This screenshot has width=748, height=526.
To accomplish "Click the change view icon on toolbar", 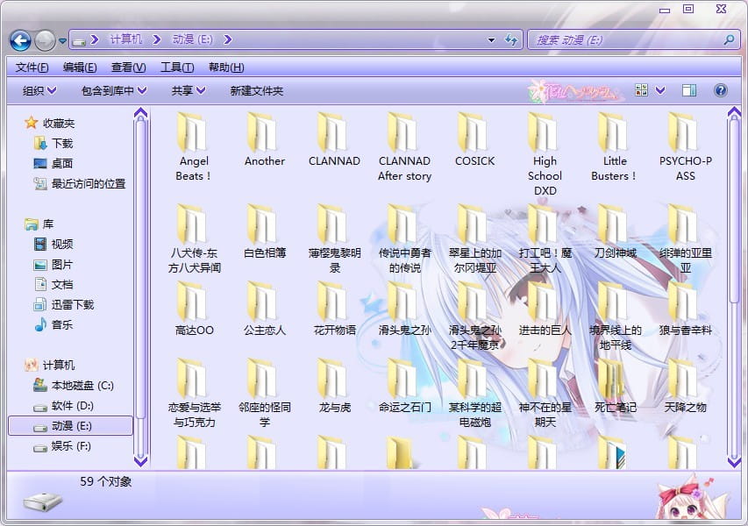I will click(x=642, y=90).
